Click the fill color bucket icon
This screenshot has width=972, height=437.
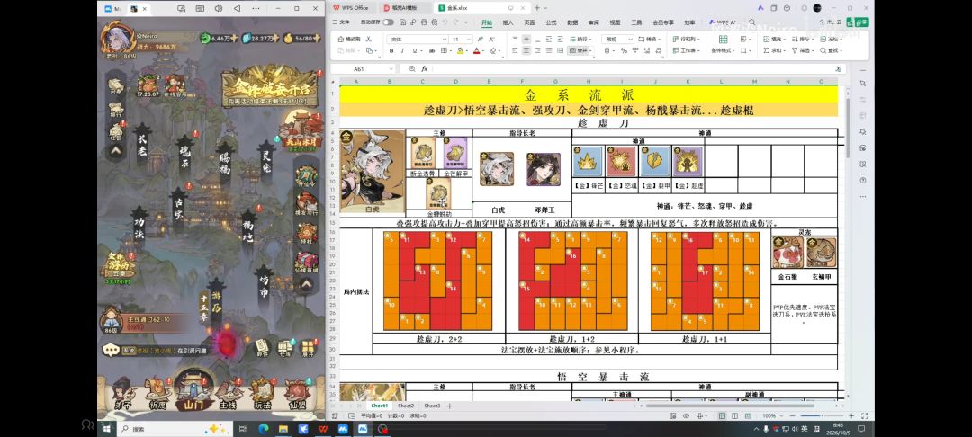point(461,50)
